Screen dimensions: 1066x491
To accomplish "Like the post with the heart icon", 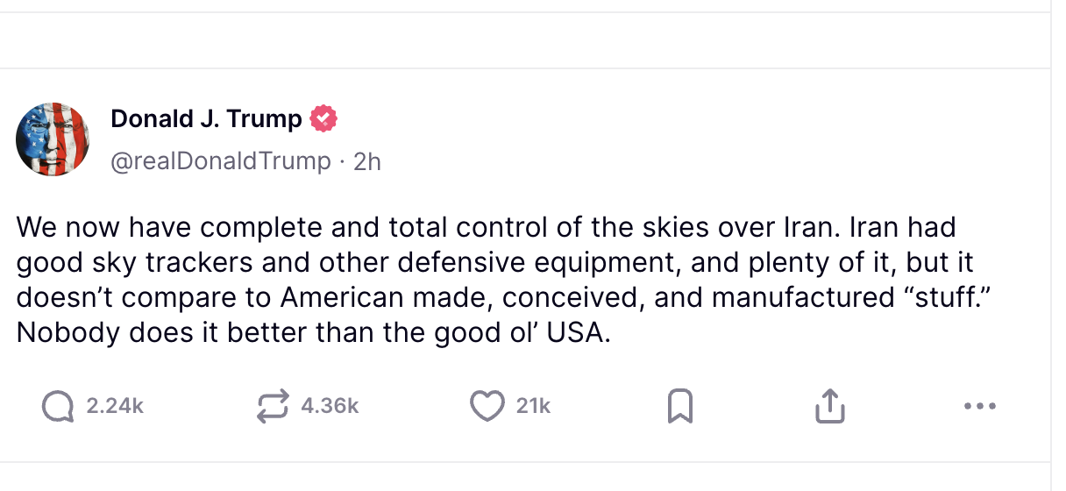I will pyautogui.click(x=487, y=406).
